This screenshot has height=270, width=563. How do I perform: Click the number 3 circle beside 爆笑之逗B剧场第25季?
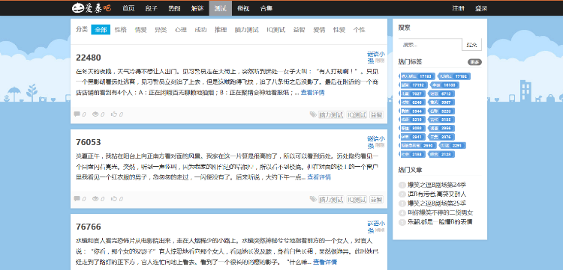pos(402,203)
